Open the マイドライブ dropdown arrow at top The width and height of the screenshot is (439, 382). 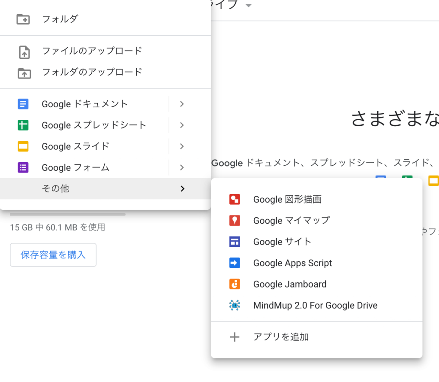point(248,5)
